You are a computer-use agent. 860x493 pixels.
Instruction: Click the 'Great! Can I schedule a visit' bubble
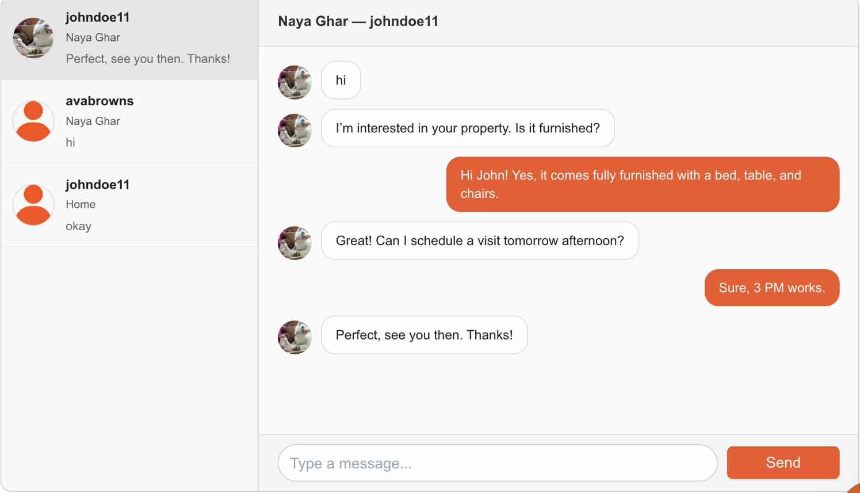[480, 240]
